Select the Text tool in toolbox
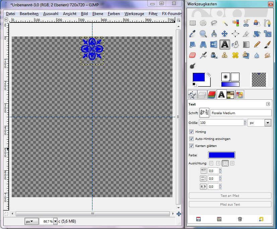277x229 pixels. (x=225, y=45)
